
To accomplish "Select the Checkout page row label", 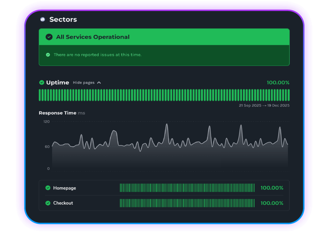I will (x=63, y=203).
